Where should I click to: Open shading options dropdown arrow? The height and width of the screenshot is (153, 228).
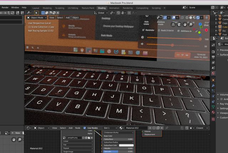pyautogui.click(x=202, y=17)
